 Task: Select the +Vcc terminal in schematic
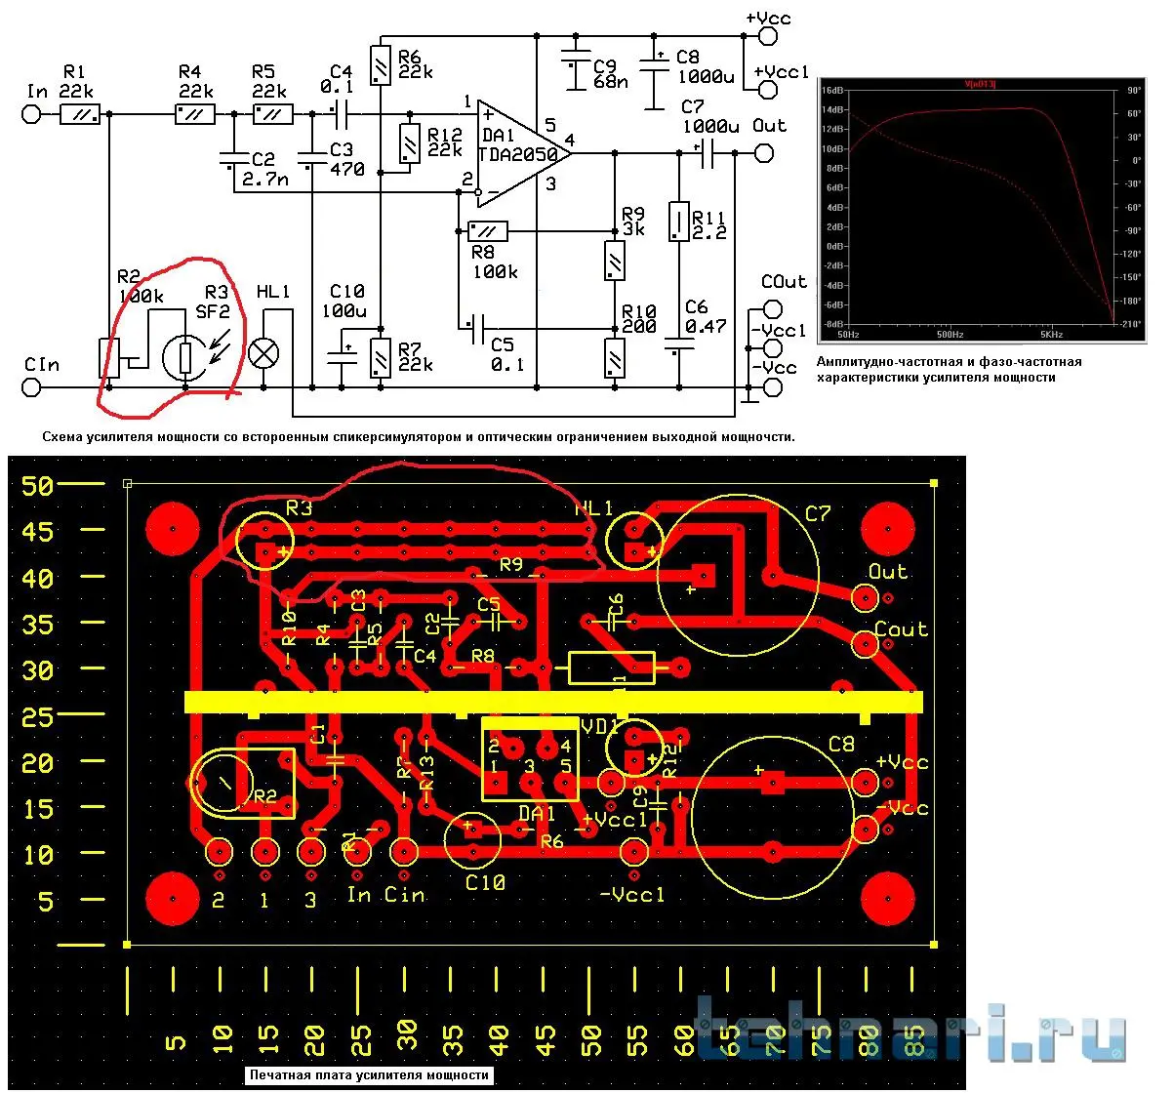(768, 36)
